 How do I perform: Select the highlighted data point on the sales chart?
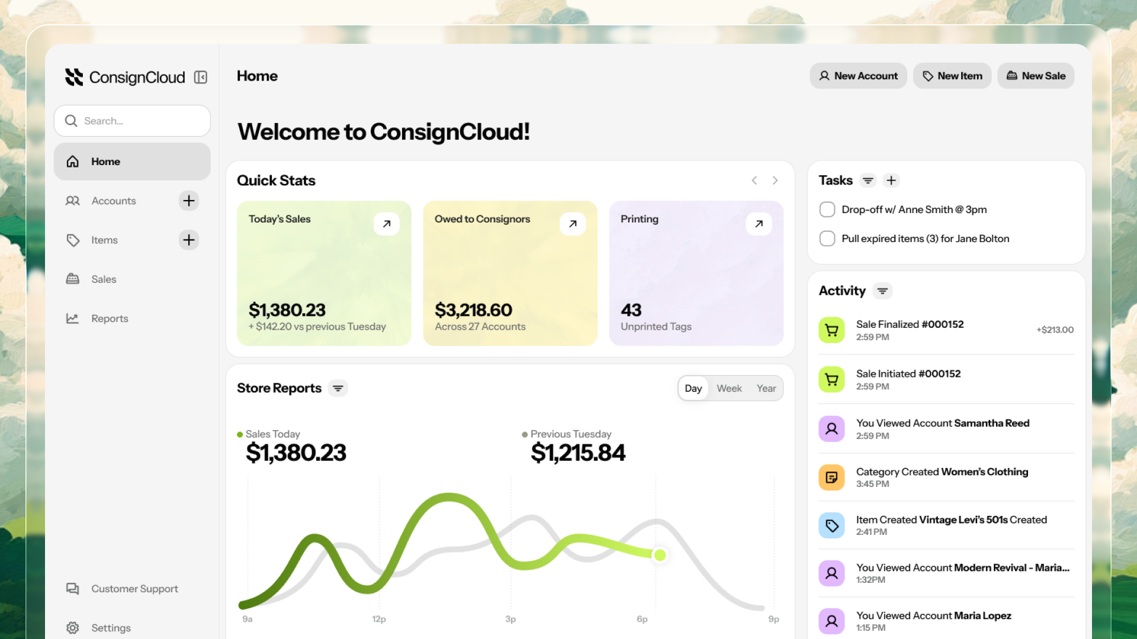click(660, 555)
